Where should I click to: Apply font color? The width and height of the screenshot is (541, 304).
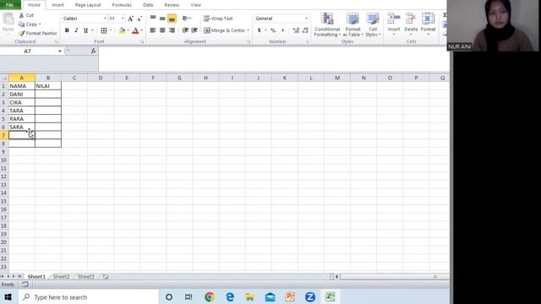pyautogui.click(x=135, y=30)
